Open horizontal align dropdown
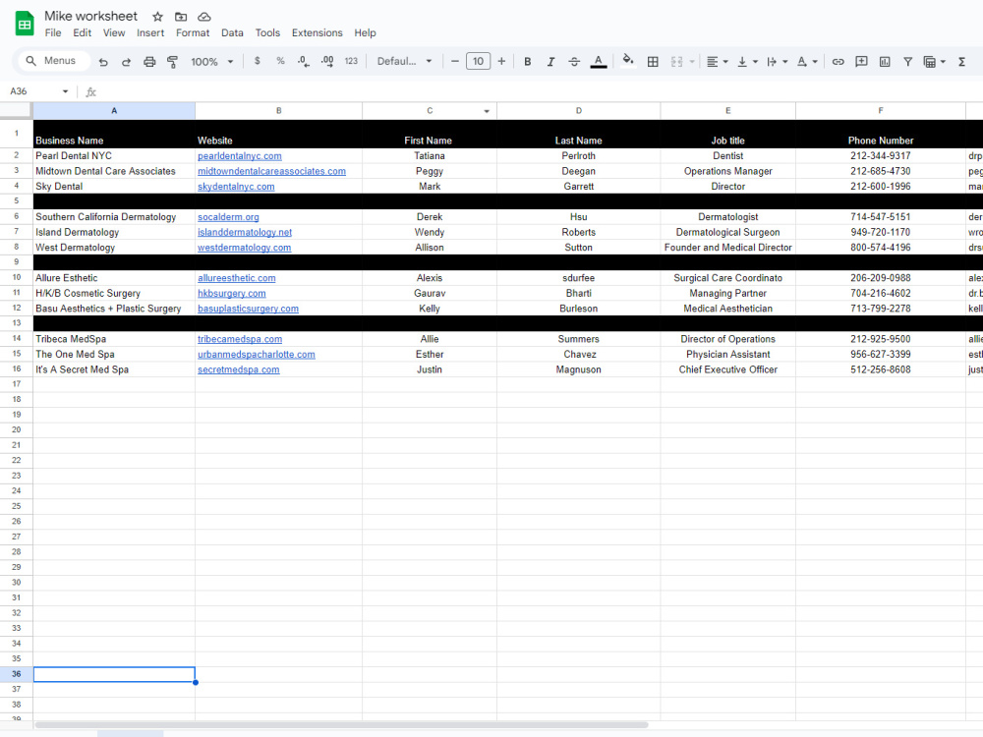Image resolution: width=983 pixels, height=737 pixels. click(718, 61)
